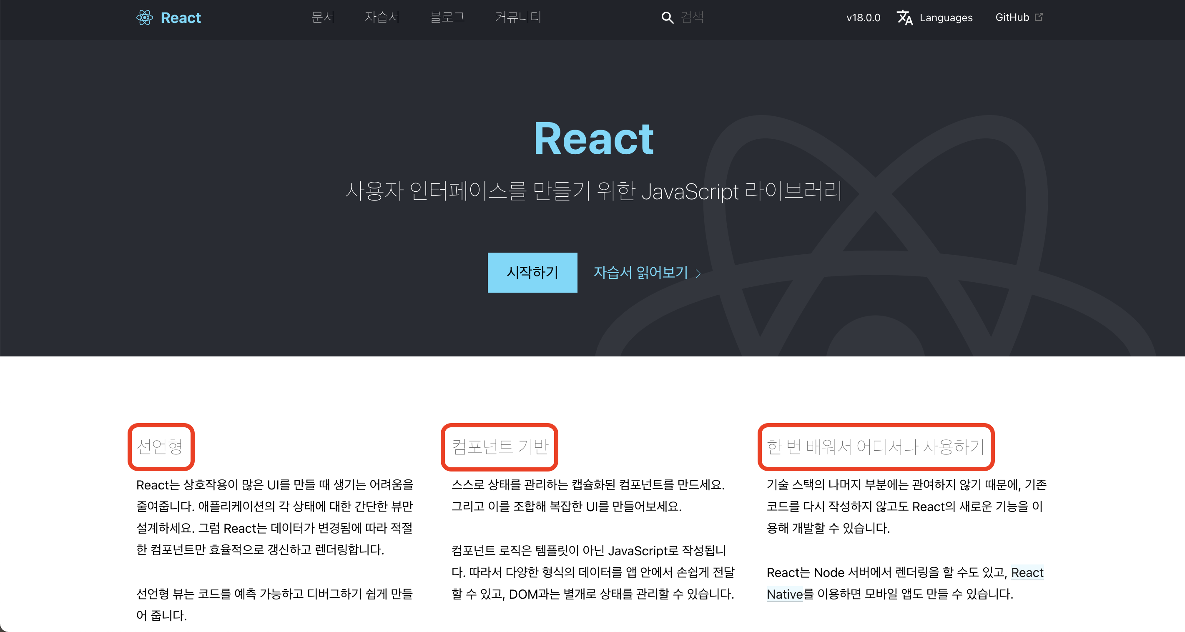Click the React Native hyperlink
Image resolution: width=1185 pixels, height=632 pixels.
(x=1027, y=573)
